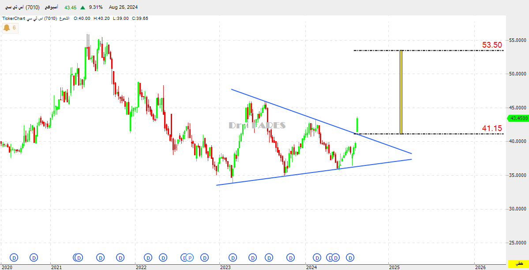
Task: Click the 9.31% change value
Action: tap(96, 7)
